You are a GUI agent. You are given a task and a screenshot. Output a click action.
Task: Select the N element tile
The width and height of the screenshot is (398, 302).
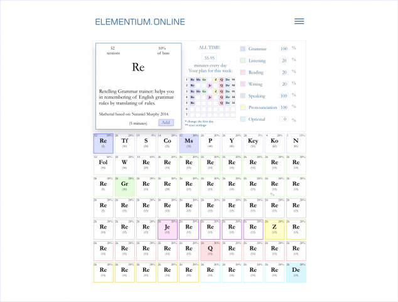tap(296, 143)
